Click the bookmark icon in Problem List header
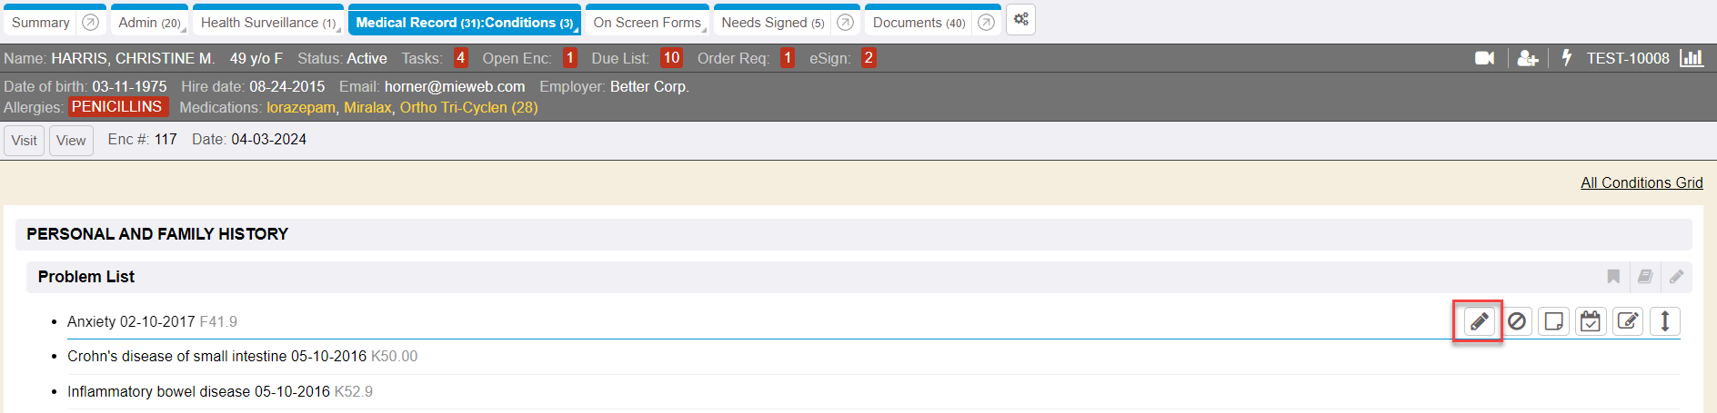Viewport: 1717px width, 413px height. (x=1613, y=277)
